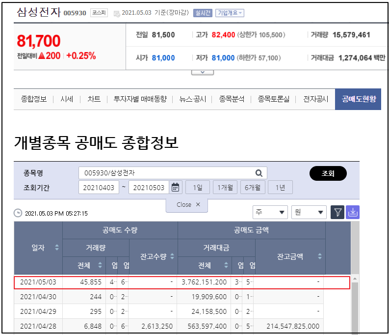Click the 005930/삼성전자 stock name field

[173, 173]
